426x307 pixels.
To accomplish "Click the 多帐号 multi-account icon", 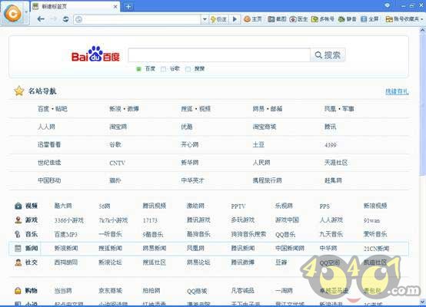I will tap(315, 19).
